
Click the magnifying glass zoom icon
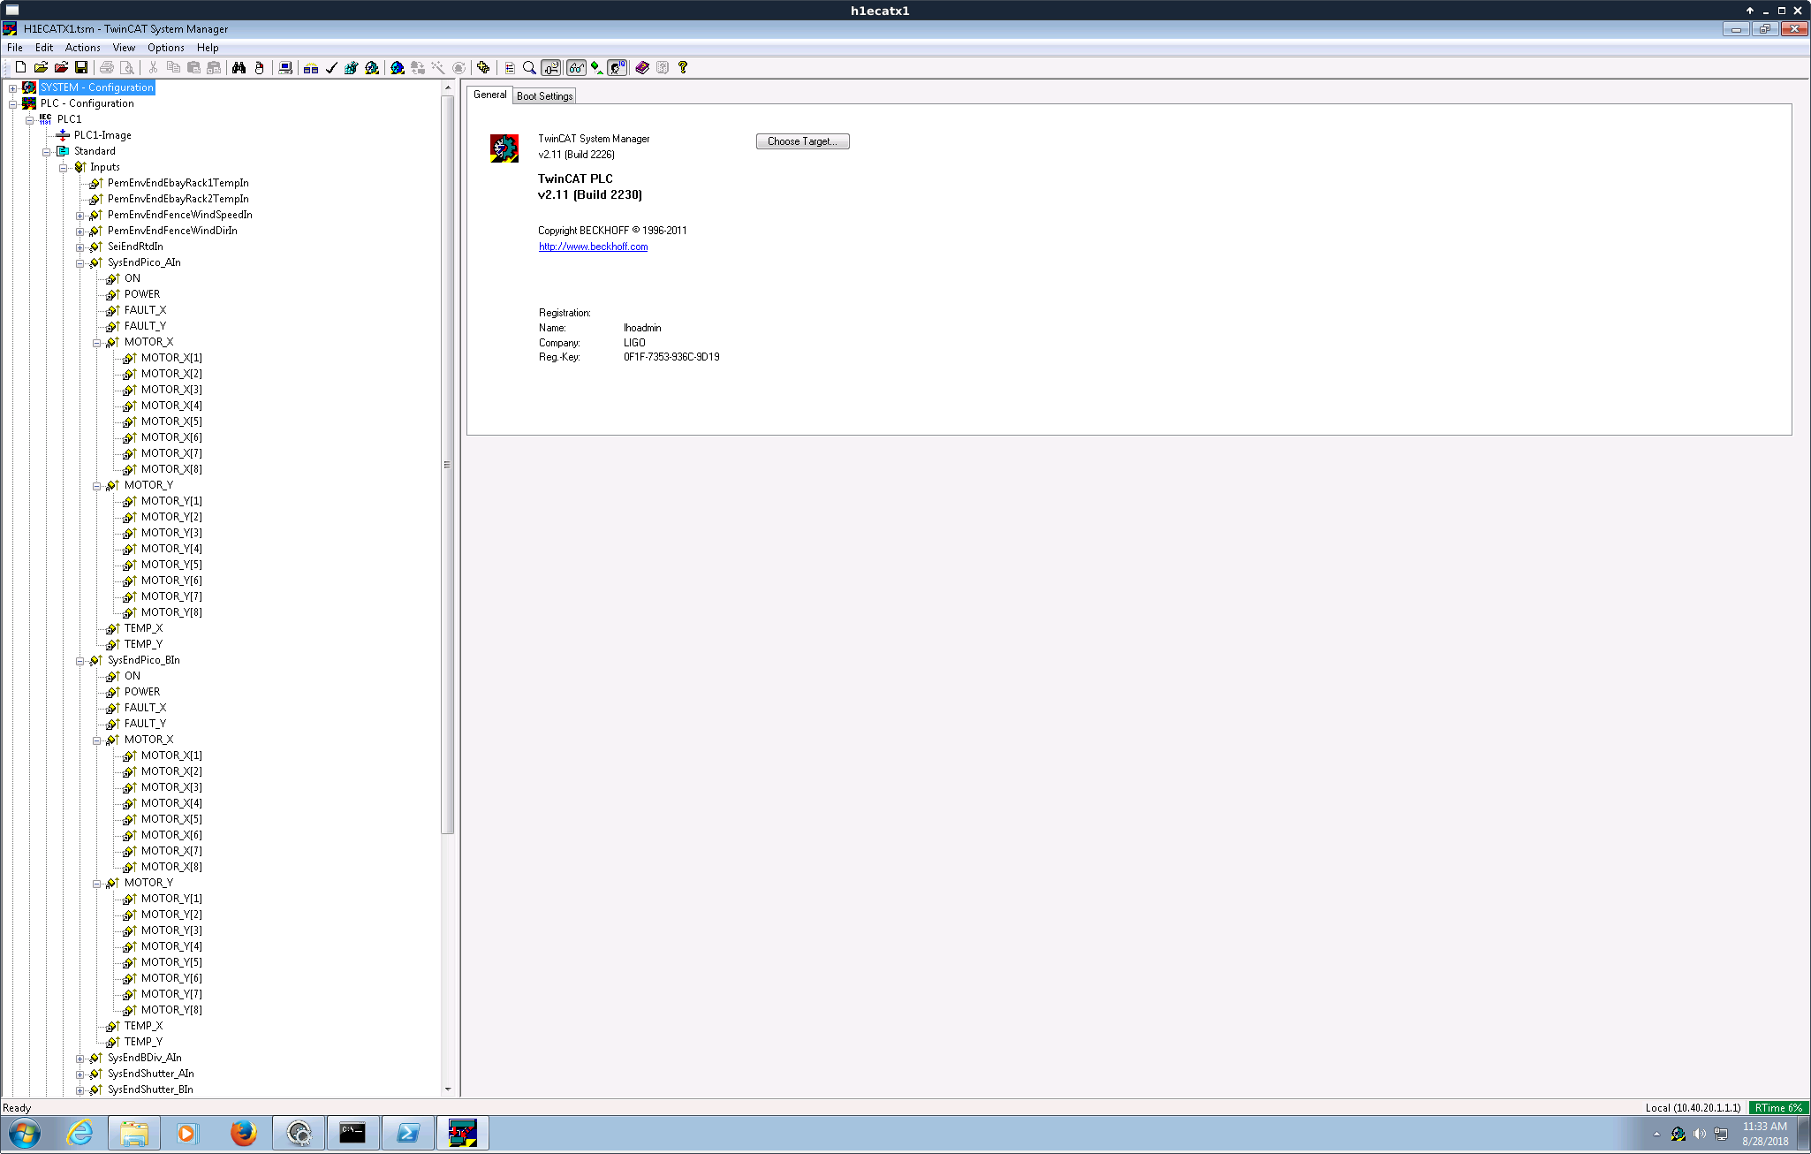coord(530,67)
